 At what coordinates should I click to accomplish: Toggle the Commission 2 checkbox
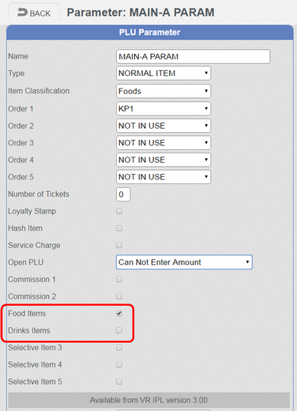tap(119, 296)
